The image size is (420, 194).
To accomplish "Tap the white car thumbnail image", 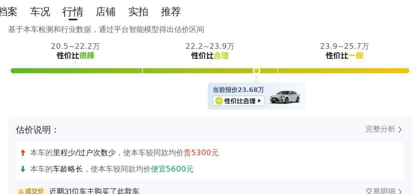I will pyautogui.click(x=285, y=97).
